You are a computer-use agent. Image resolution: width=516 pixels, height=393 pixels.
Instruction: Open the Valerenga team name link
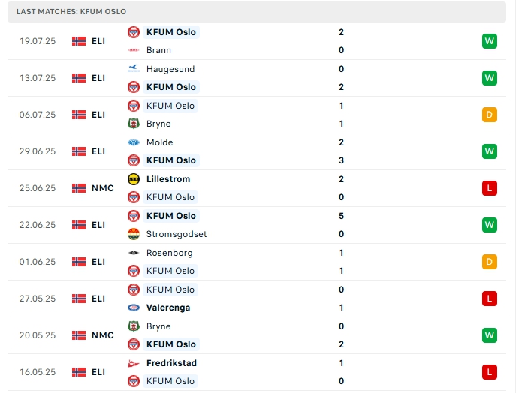pyautogui.click(x=168, y=307)
